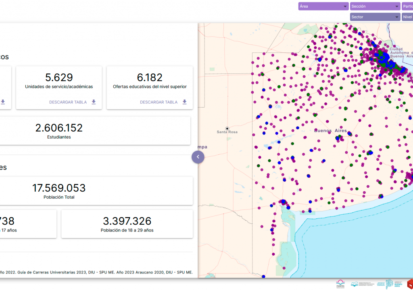413x290 pixels.
Task: Click the Buenos Aires province logo
Action: coord(394,284)
